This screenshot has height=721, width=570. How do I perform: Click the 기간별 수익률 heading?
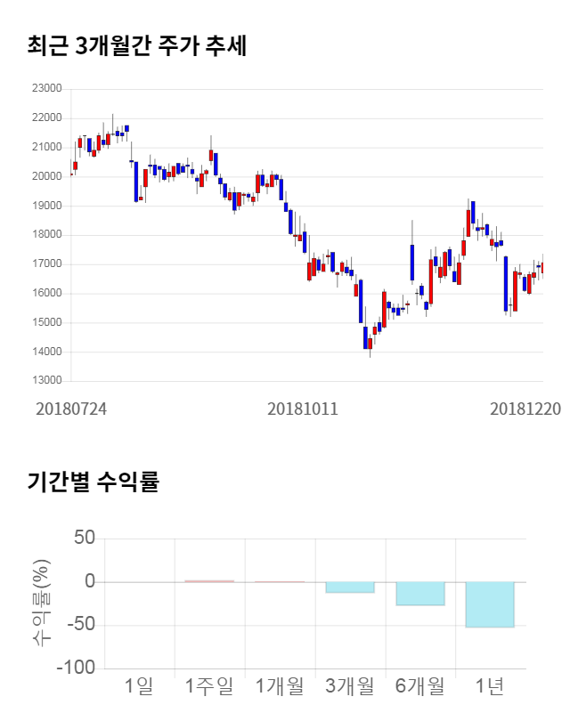(x=93, y=482)
